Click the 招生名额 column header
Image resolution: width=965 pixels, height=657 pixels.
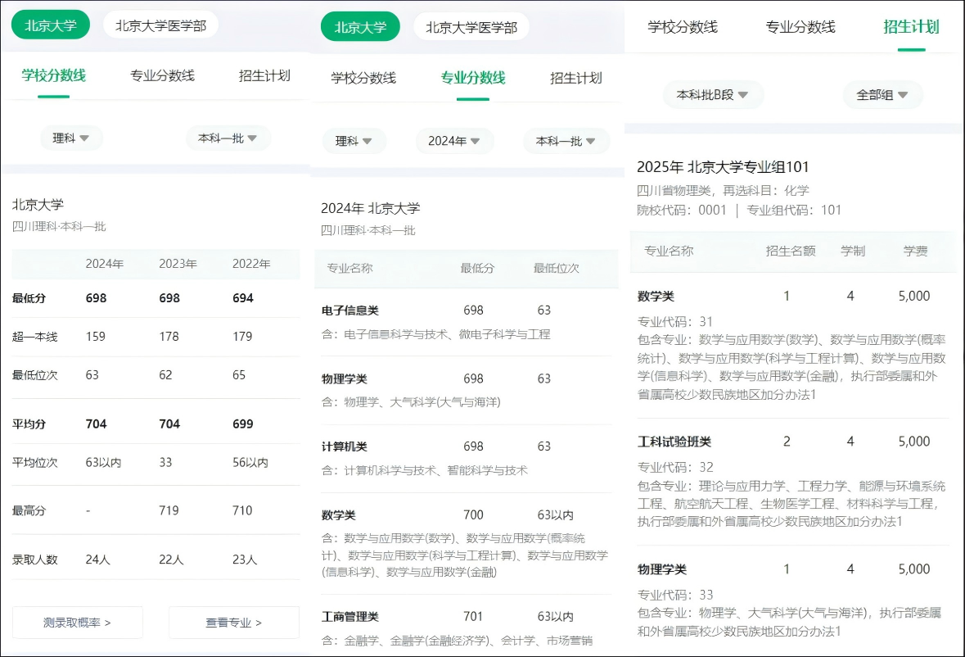pyautogui.click(x=790, y=251)
